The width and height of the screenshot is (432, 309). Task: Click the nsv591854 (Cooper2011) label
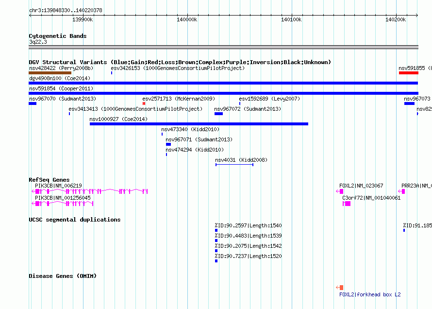click(x=61, y=88)
